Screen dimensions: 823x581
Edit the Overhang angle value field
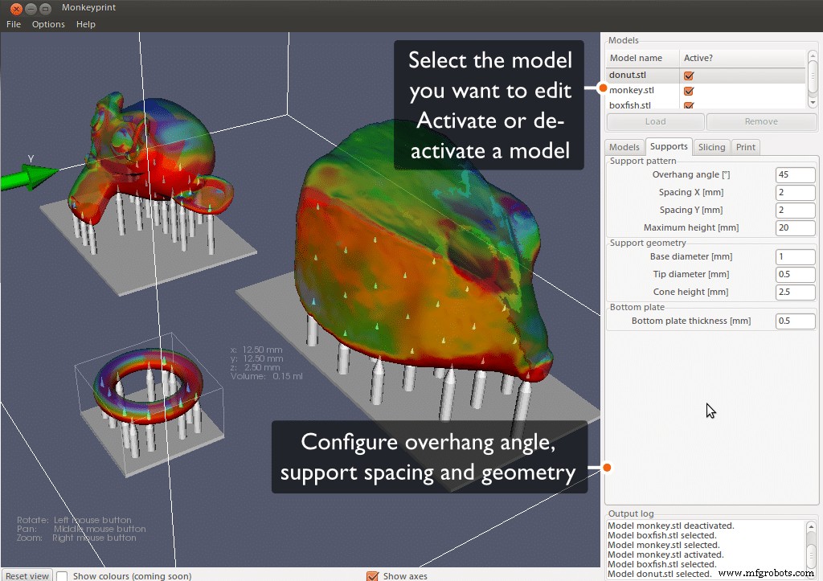795,174
